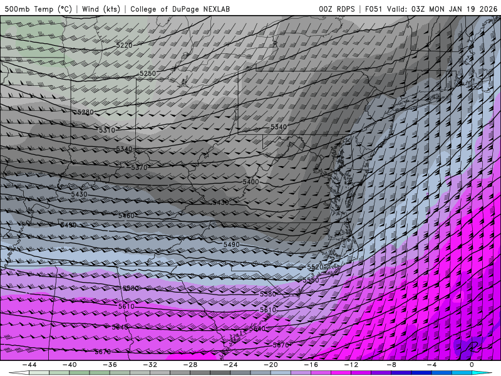
Task: Click the 5310 height contour label
Action: tap(106, 130)
